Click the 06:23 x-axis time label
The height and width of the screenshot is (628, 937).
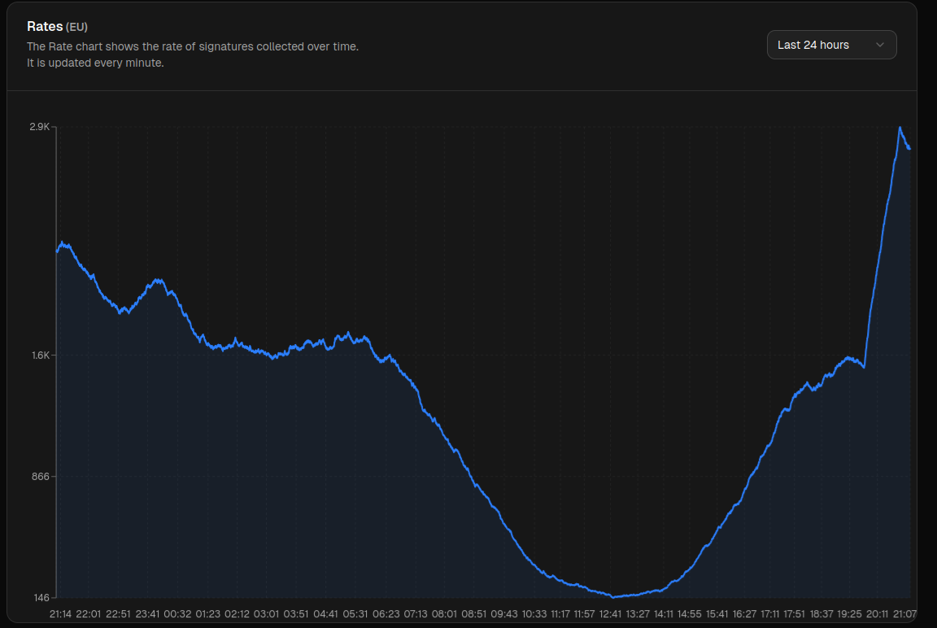(x=386, y=613)
